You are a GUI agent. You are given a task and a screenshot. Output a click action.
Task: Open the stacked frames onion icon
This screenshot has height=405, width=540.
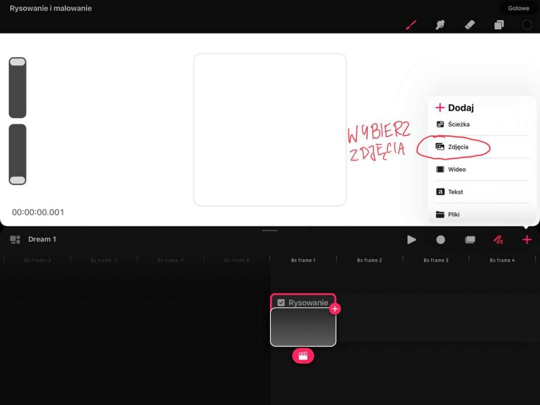pyautogui.click(x=470, y=240)
